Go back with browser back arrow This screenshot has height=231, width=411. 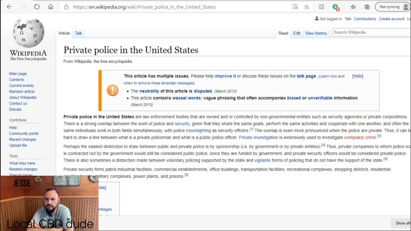9,7
